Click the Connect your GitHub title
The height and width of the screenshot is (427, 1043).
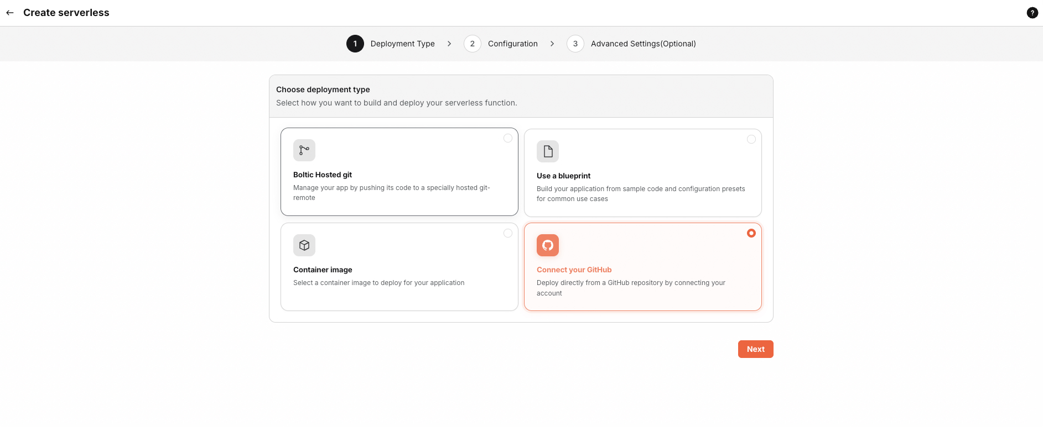click(x=574, y=270)
